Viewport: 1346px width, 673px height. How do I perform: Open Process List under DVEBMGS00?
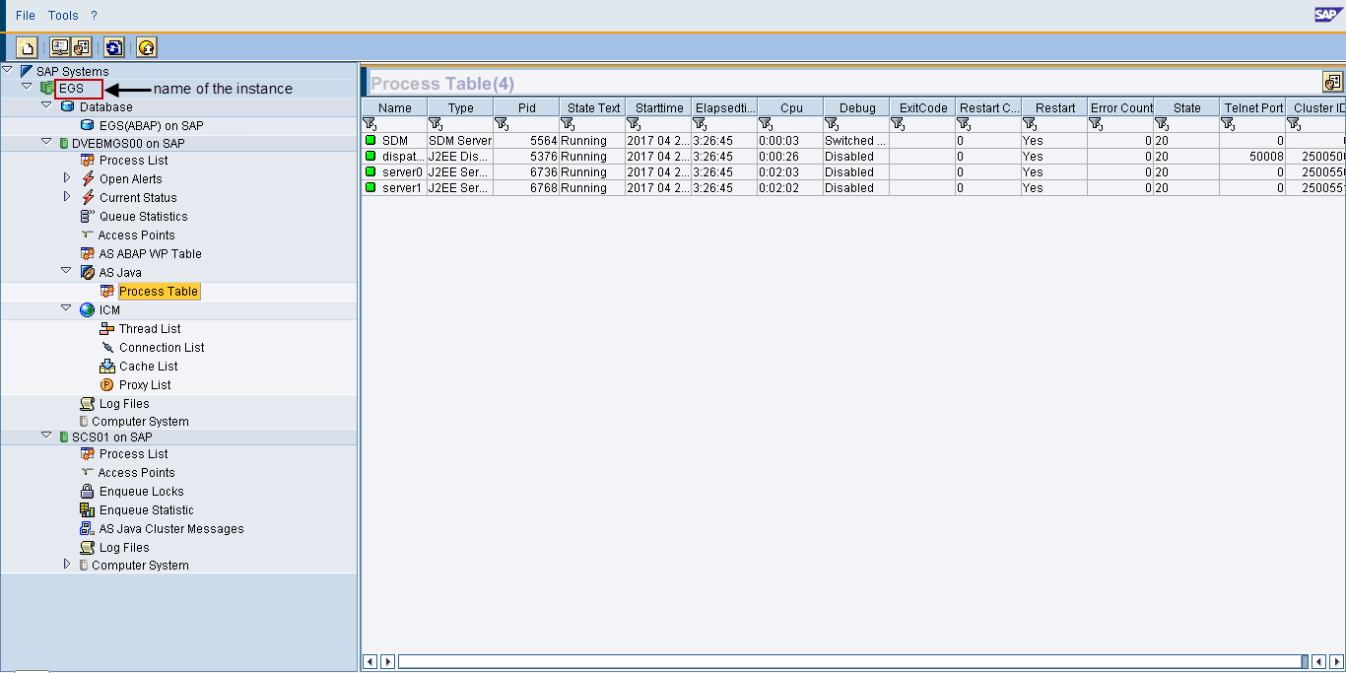(133, 161)
